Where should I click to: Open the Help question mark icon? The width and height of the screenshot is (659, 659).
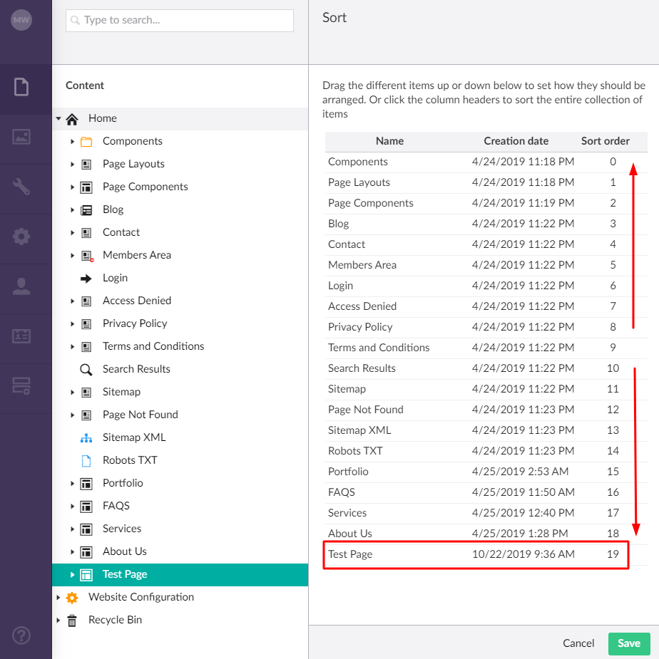click(x=21, y=635)
